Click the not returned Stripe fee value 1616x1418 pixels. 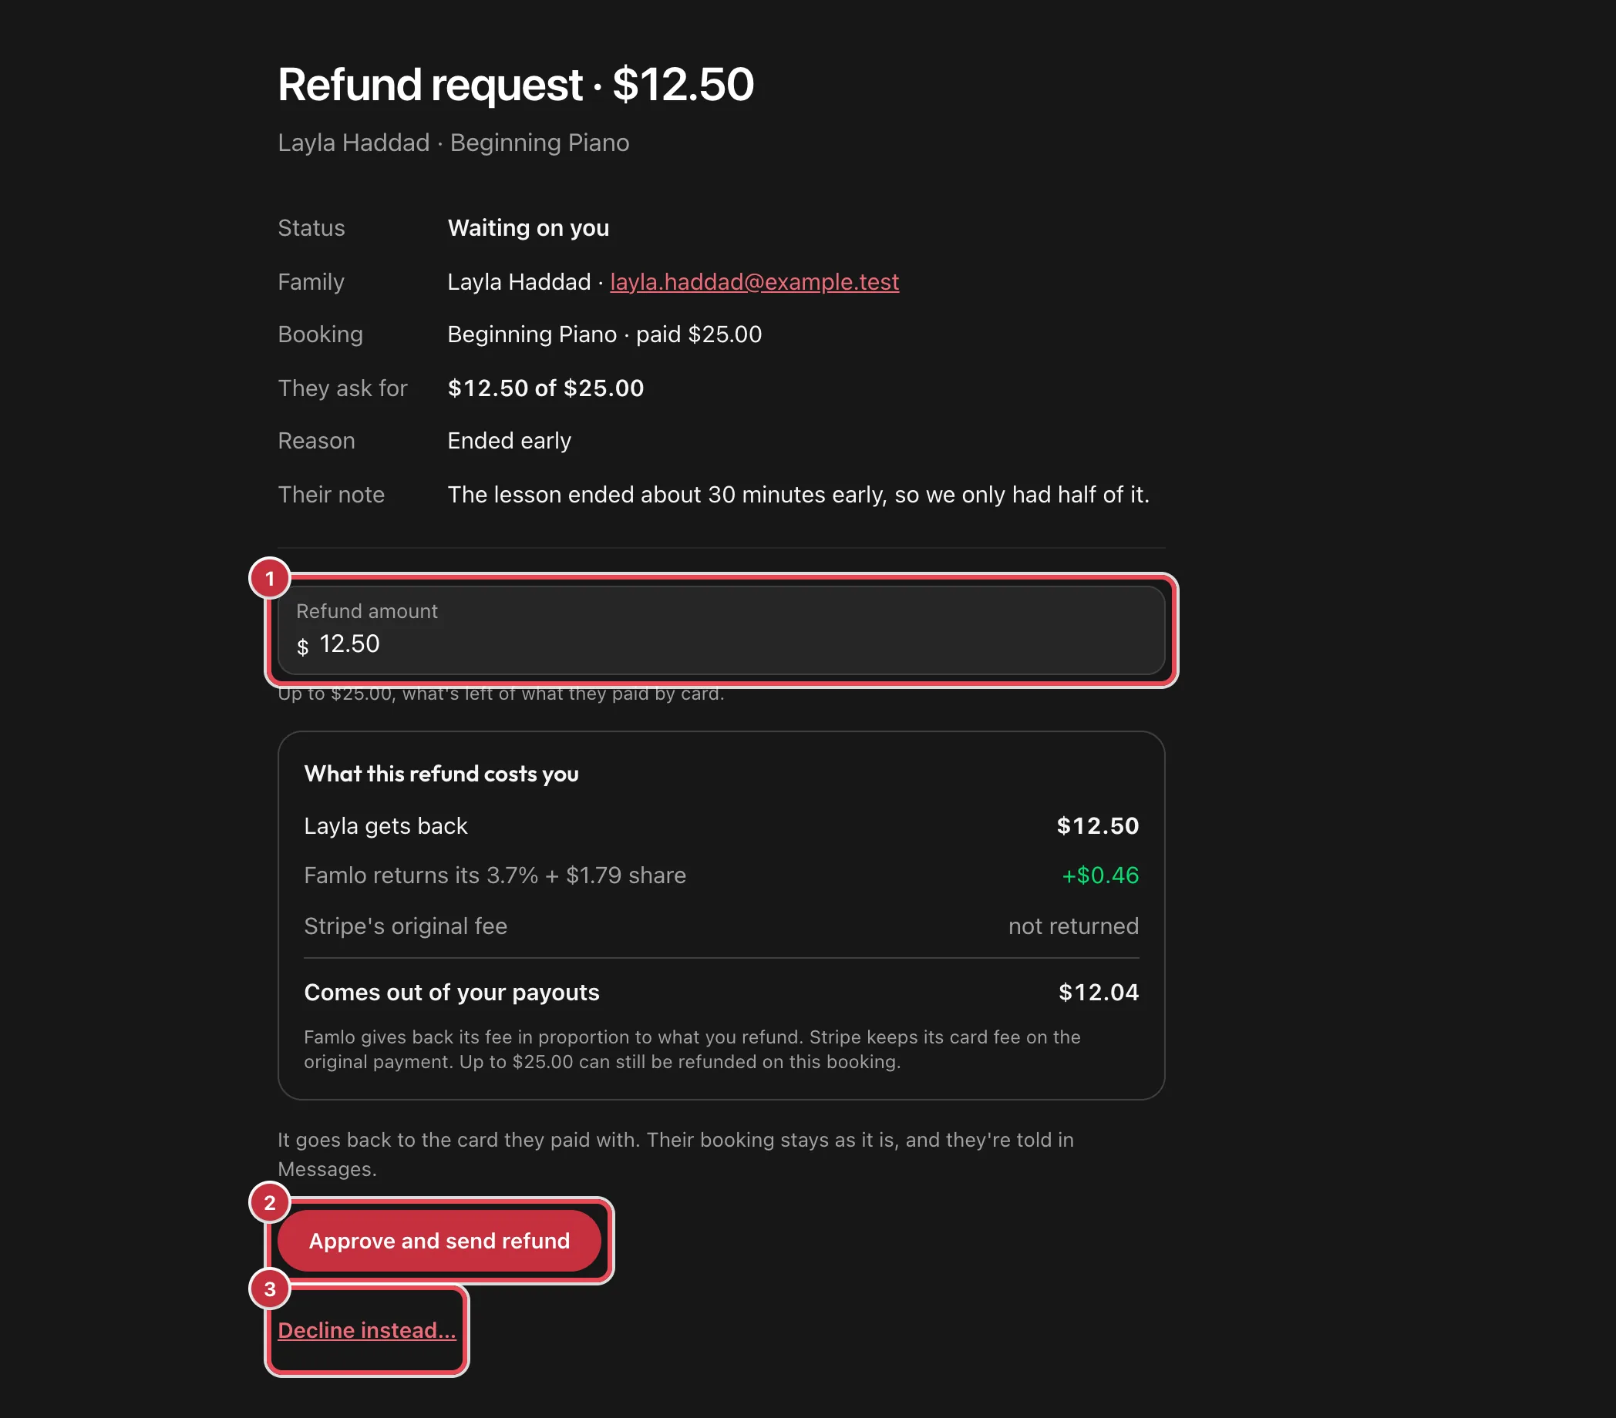(1074, 926)
